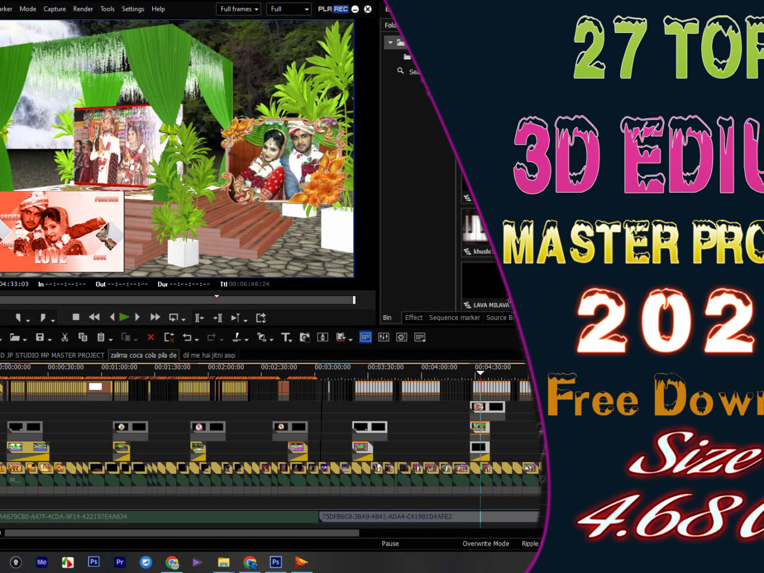Open the Full frames dropdown

[239, 9]
